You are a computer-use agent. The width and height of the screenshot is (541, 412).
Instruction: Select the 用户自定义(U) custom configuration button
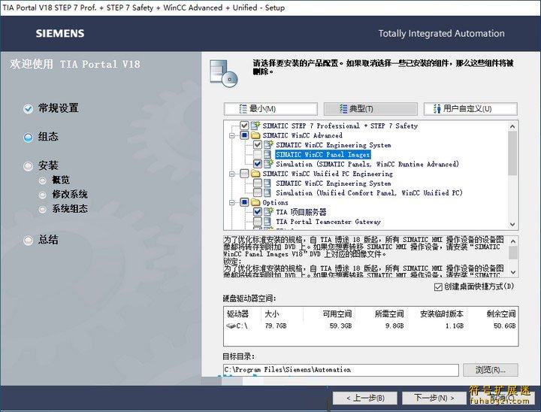click(470, 109)
